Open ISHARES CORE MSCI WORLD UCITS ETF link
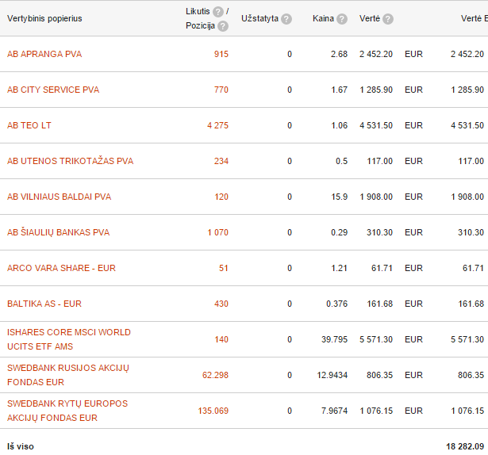The image size is (488, 455). click(x=69, y=339)
